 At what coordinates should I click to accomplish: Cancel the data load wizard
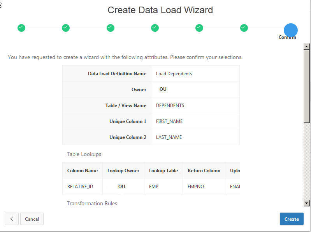click(32, 219)
